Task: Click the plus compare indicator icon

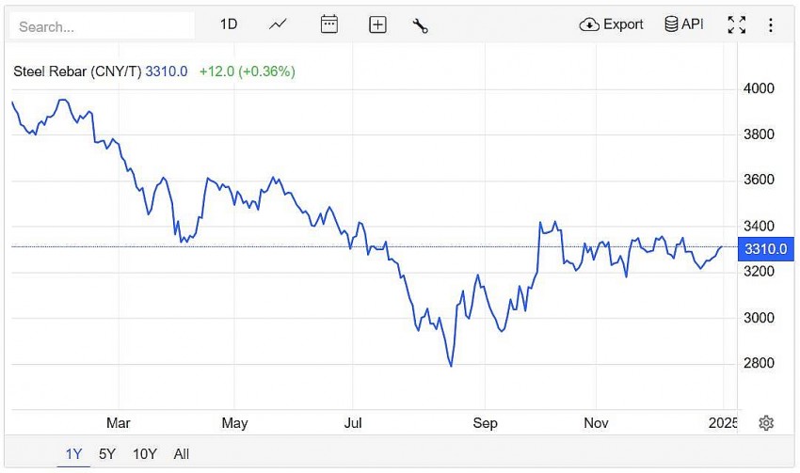Action: pos(377,25)
